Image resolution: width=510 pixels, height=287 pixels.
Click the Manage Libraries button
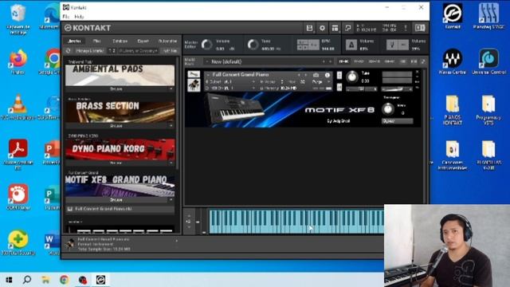[x=89, y=51]
